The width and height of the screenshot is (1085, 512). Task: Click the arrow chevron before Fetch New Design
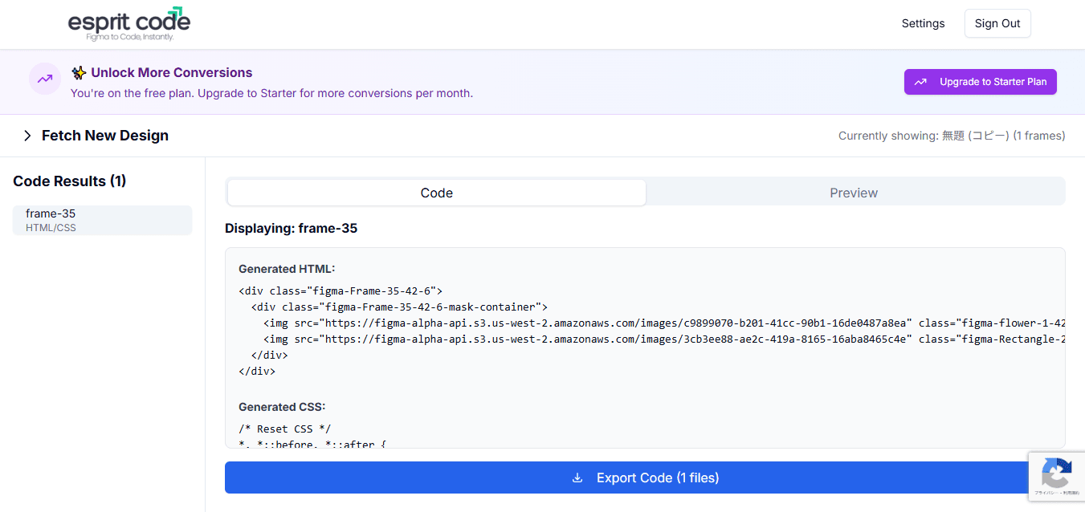(27, 136)
